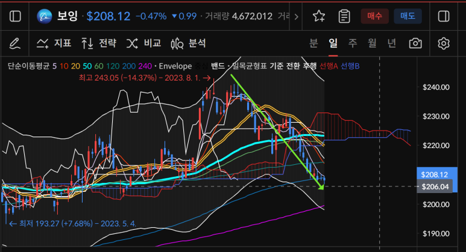
Task: Toggle the right sidebar panel icon
Action: [x=444, y=16]
